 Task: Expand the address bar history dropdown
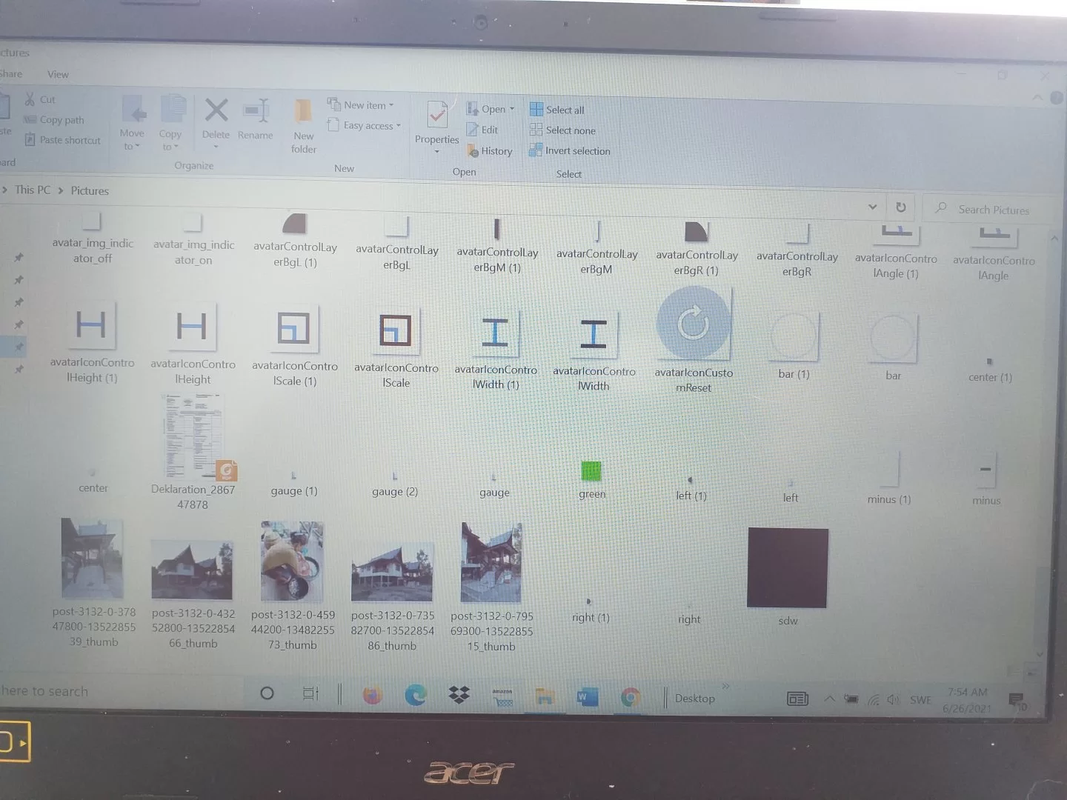coord(872,207)
